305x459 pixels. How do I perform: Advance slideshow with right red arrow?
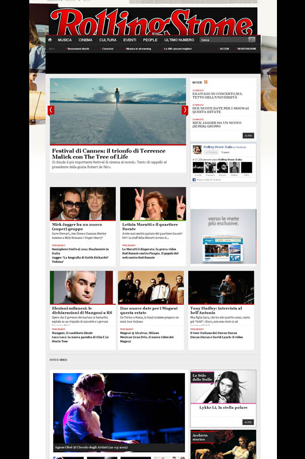pos(185,110)
